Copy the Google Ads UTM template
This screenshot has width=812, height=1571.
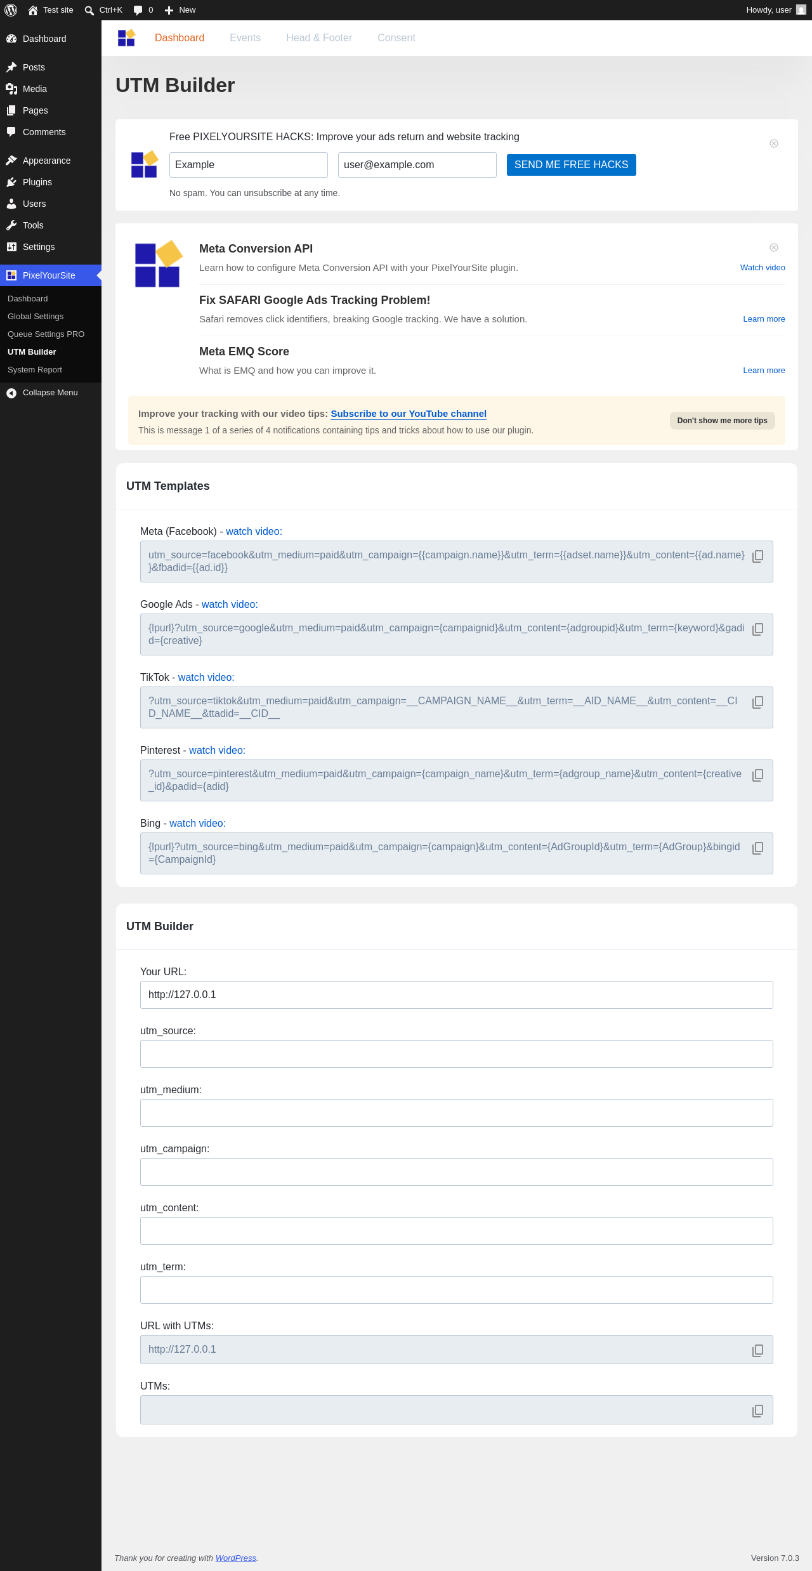(x=757, y=629)
